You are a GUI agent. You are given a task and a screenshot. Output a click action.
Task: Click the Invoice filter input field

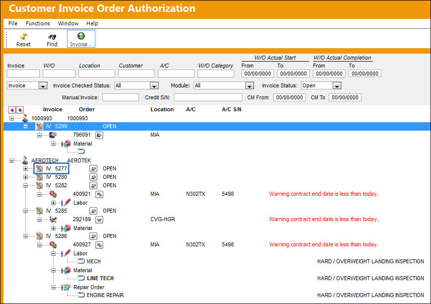pos(23,74)
